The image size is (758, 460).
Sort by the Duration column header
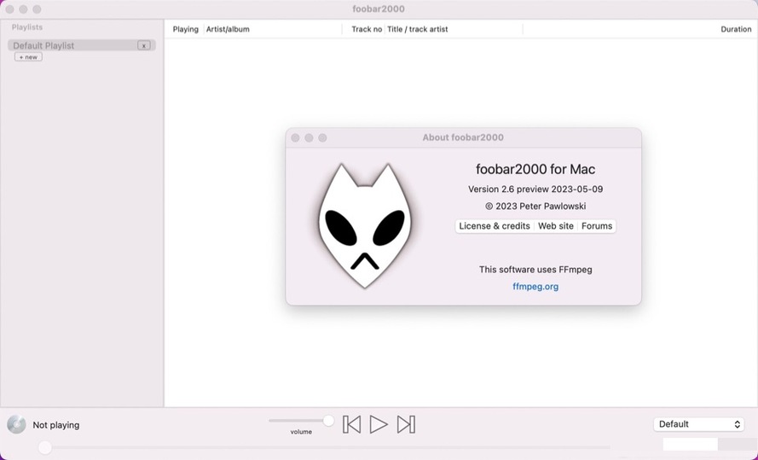(x=736, y=29)
